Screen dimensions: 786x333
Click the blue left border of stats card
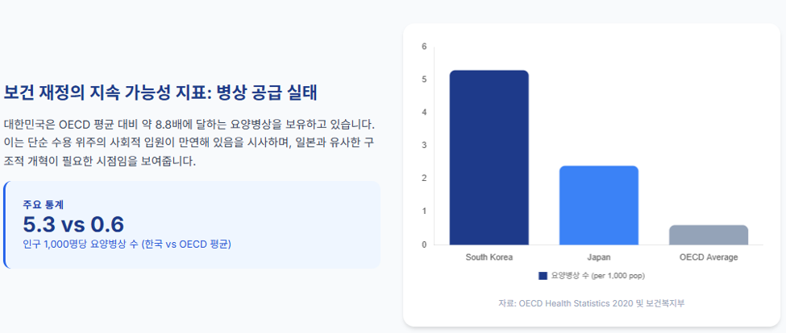pos(5,224)
